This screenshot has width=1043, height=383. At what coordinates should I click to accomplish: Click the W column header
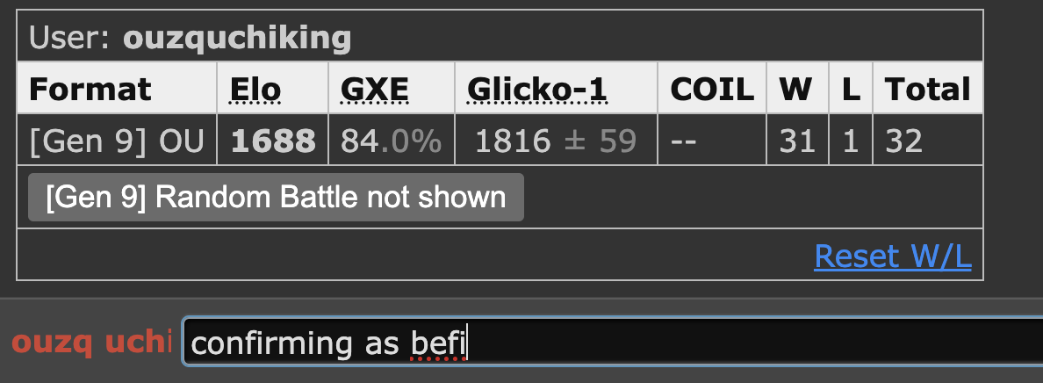click(x=796, y=89)
